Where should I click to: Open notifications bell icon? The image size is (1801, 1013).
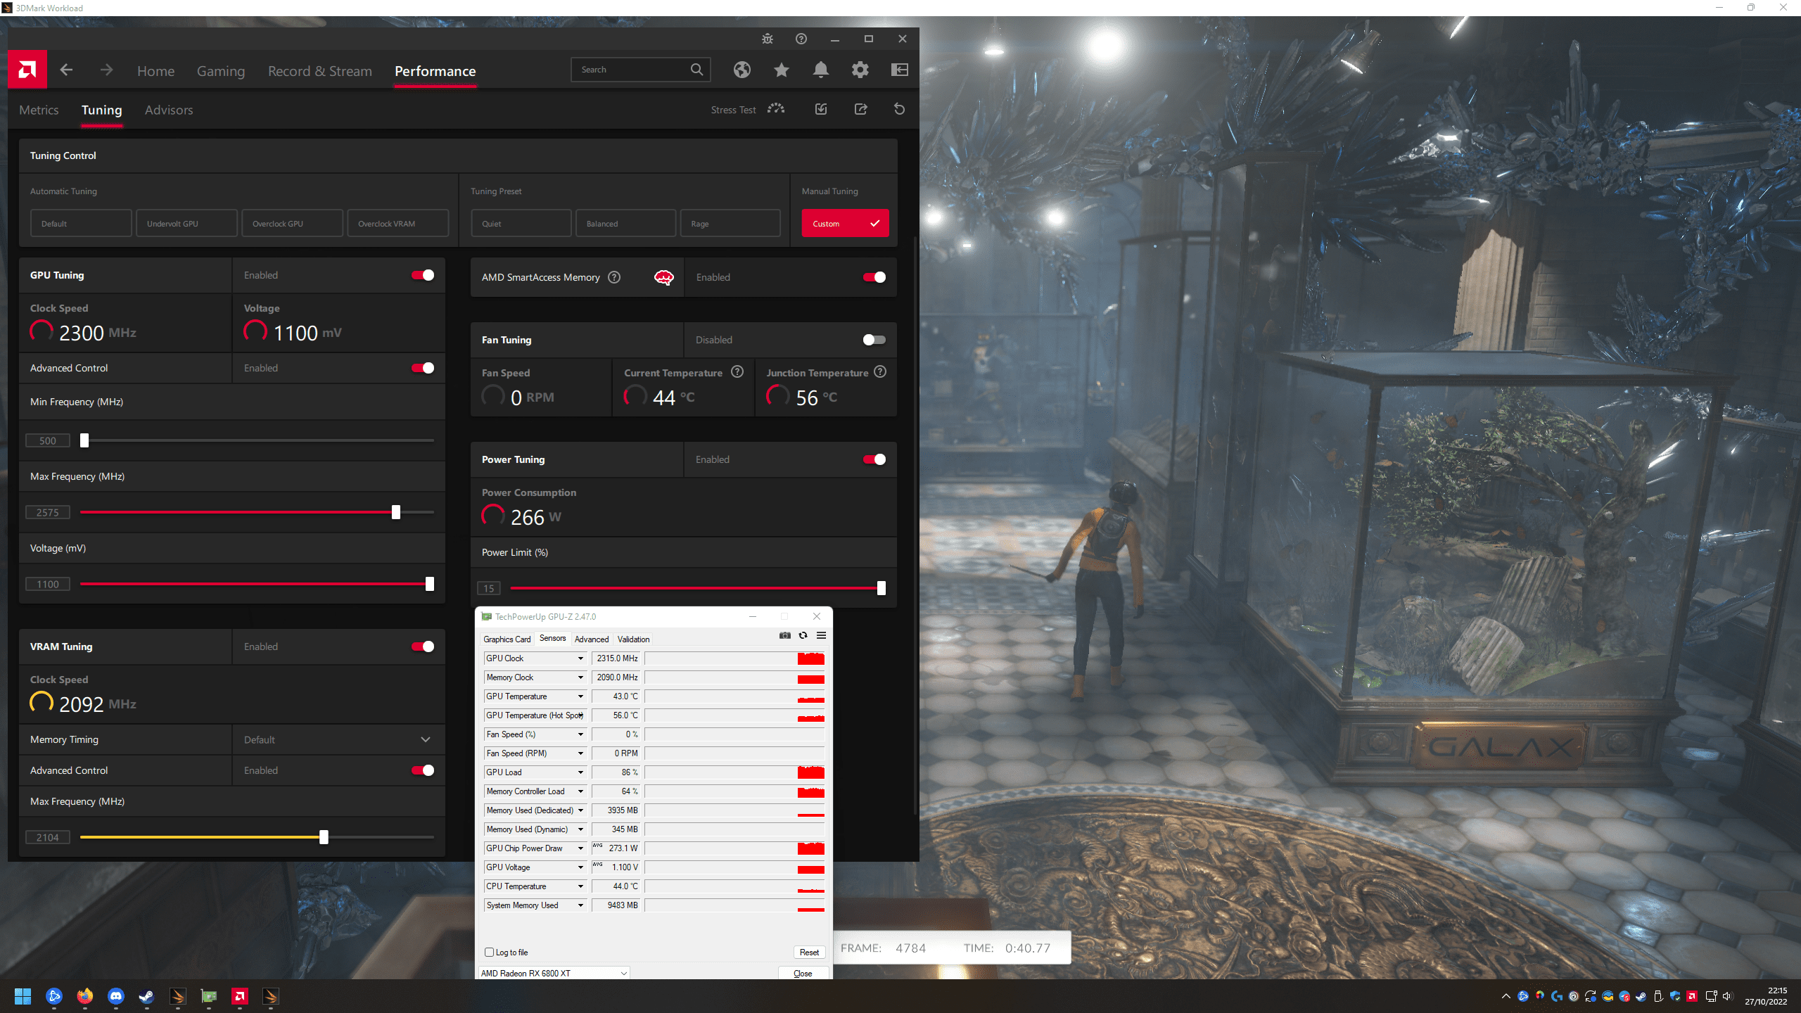point(821,70)
